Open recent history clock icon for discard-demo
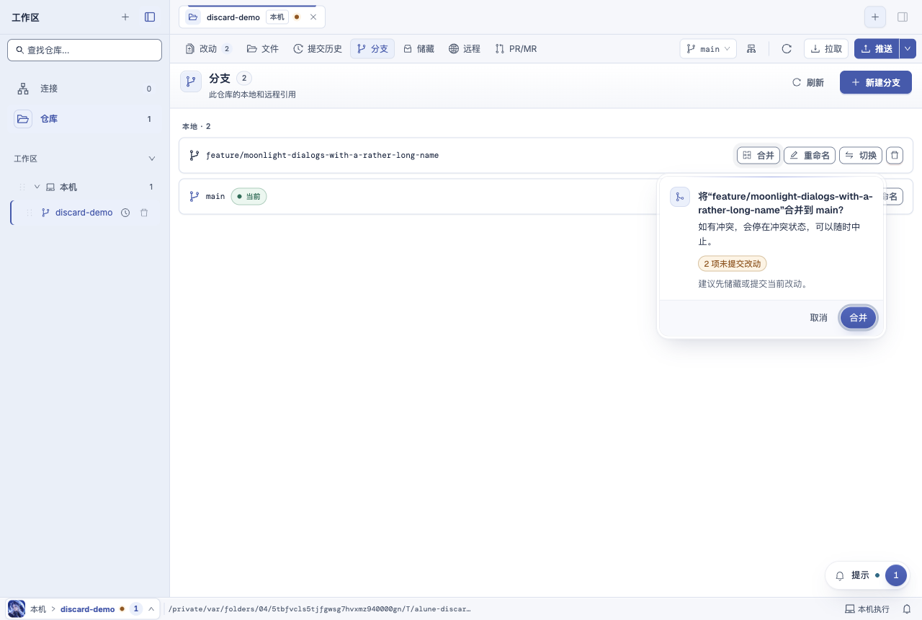922x620 pixels. coord(125,213)
